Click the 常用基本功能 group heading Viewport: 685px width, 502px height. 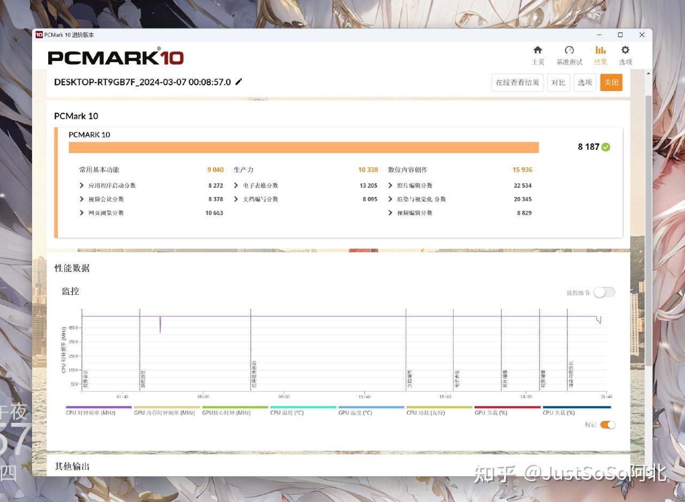tap(99, 170)
